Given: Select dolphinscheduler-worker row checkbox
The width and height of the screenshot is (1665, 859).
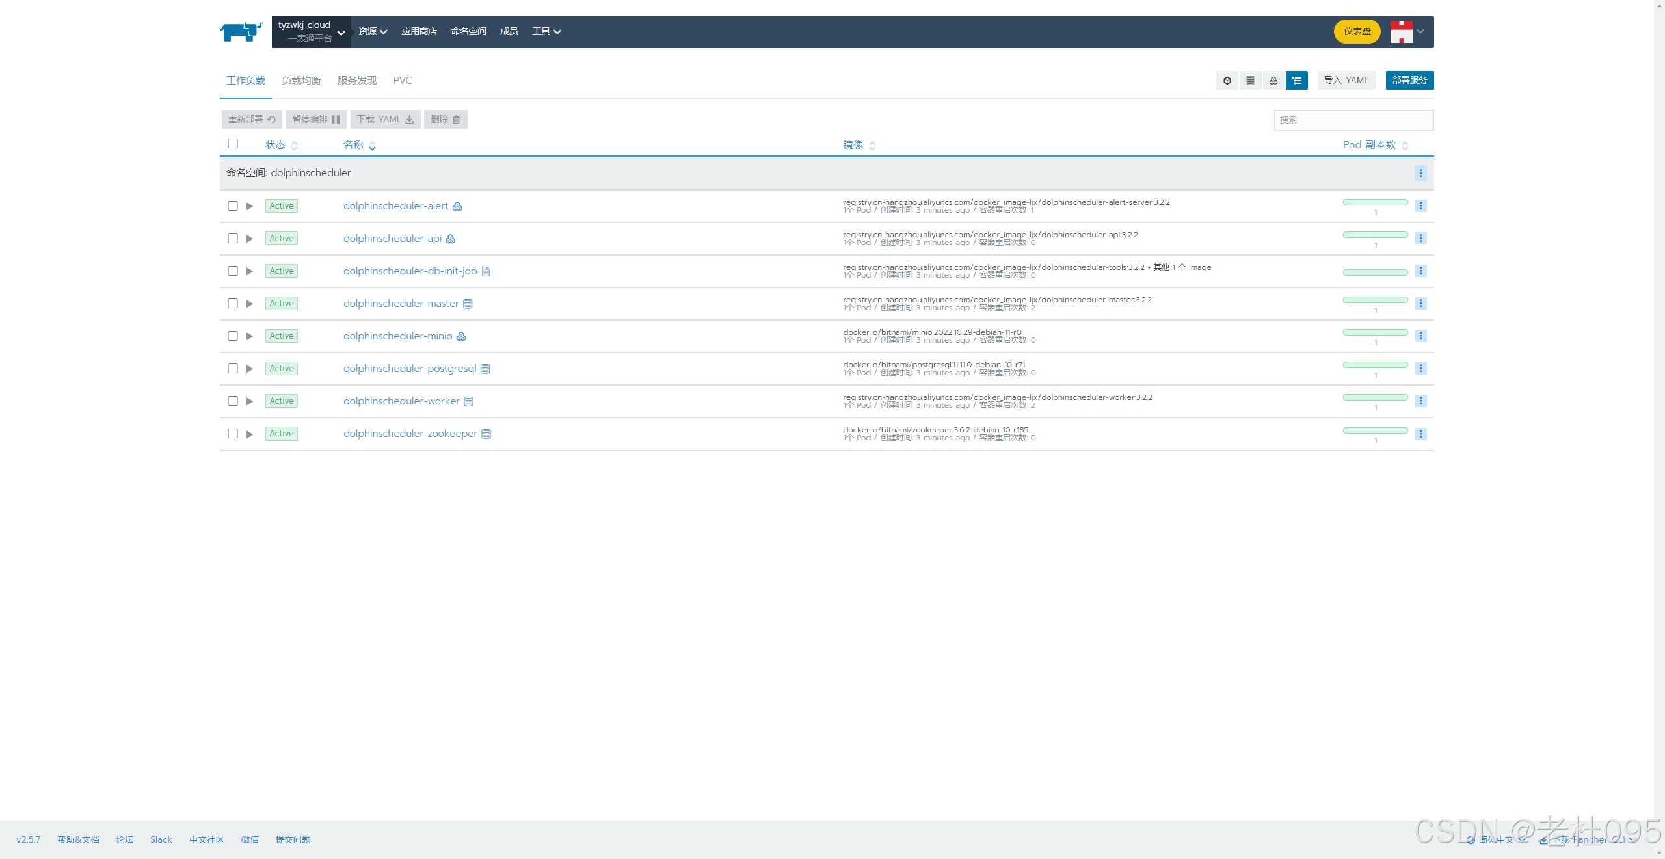Looking at the screenshot, I should [233, 401].
